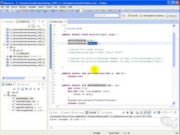
Task: Open the Help menu
Action: click(70, 7)
